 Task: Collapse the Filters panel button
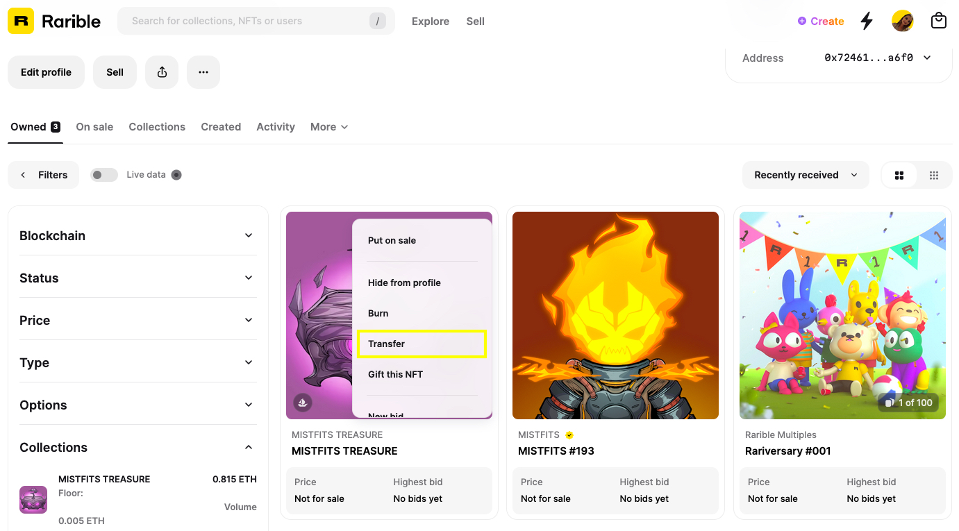(43, 175)
